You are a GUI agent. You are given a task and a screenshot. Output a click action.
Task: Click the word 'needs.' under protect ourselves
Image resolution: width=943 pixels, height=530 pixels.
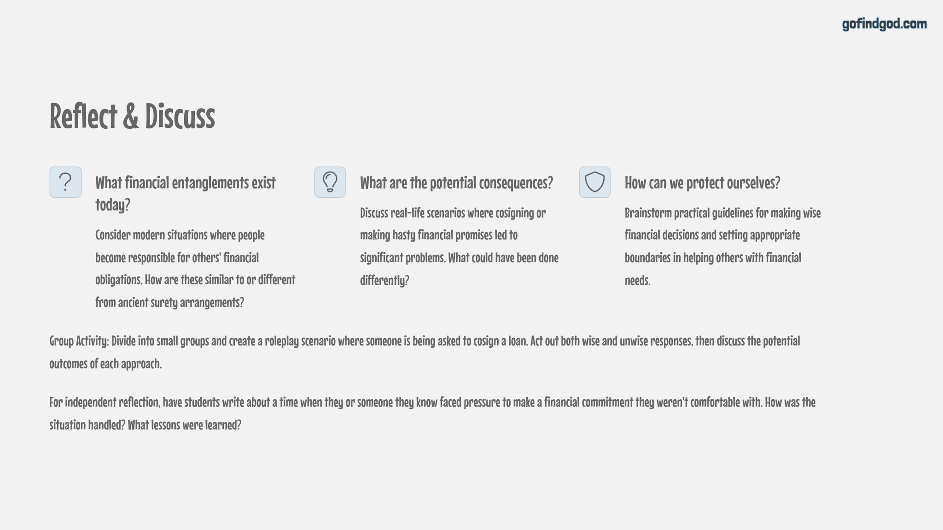point(637,280)
